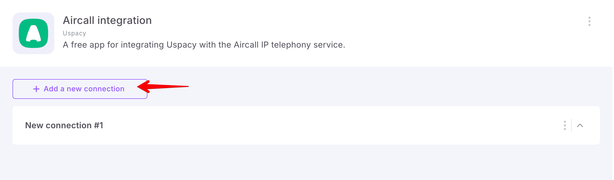This screenshot has height=180, width=614.
Task: Add a new connection
Action: coord(80,89)
